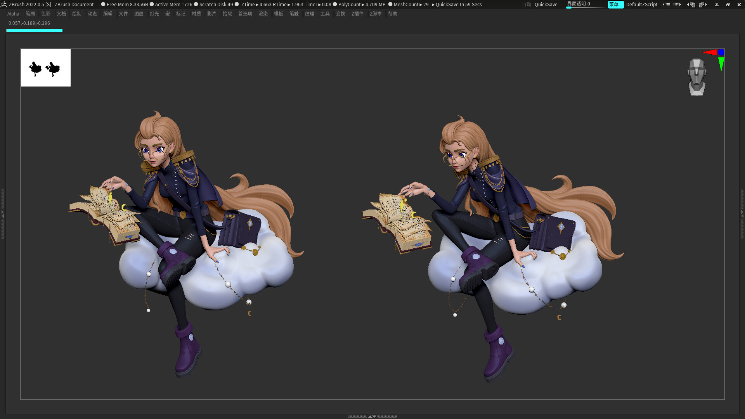Screen dimensions: 745x419
Task: Click the QuickSave button
Action: click(x=546, y=5)
